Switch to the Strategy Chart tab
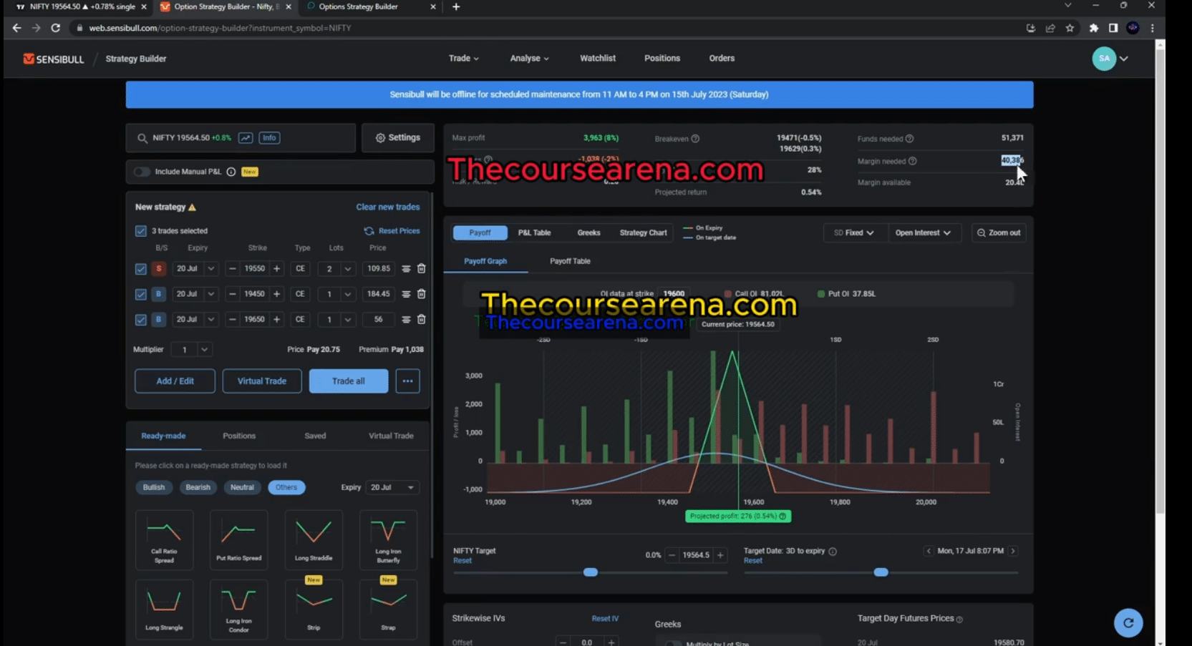This screenshot has height=646, width=1192. 643,233
